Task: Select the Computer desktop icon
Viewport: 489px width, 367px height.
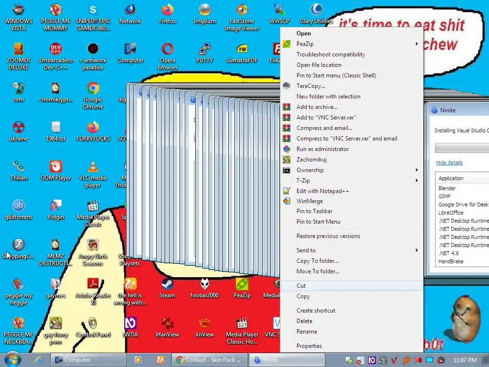Action: (x=130, y=54)
